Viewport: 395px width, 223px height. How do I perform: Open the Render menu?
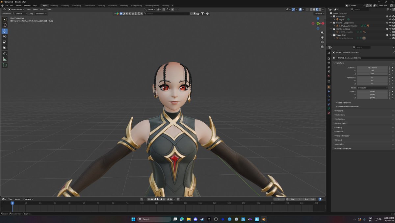18,6
